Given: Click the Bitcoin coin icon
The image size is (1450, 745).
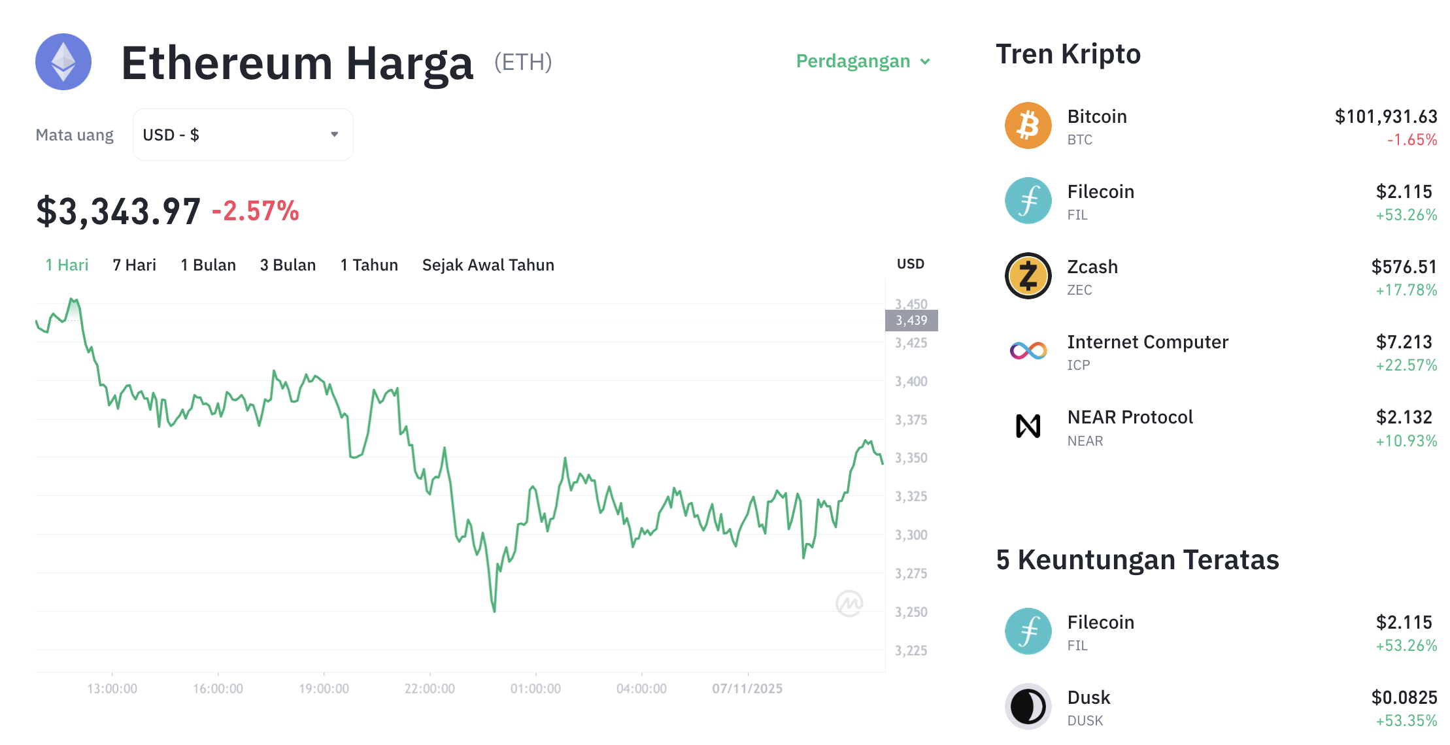Looking at the screenshot, I should (x=1028, y=125).
